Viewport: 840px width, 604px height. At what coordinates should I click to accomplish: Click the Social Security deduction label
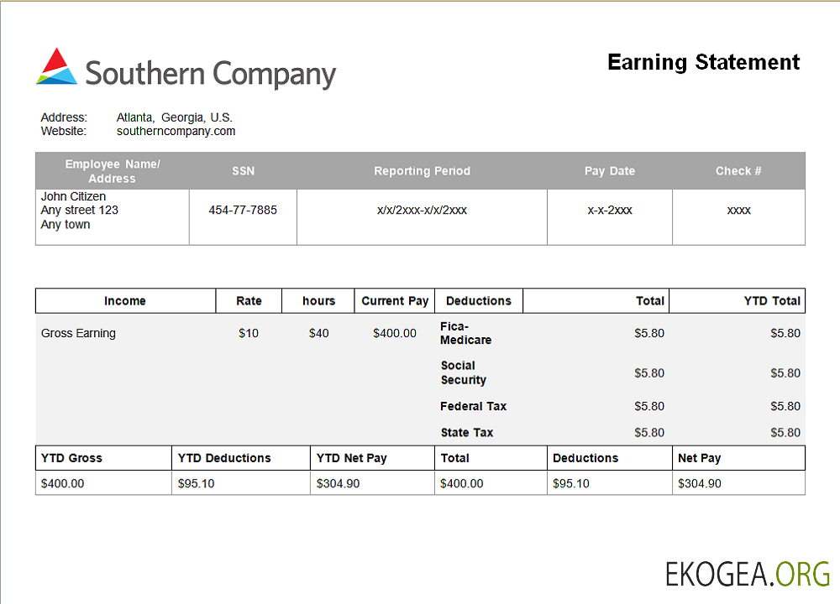[463, 372]
